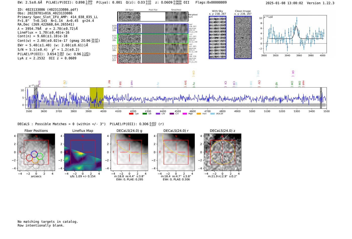The height and width of the screenshot is (239, 352).
Task: Click the green OII legend swatch
Action: point(145,114)
